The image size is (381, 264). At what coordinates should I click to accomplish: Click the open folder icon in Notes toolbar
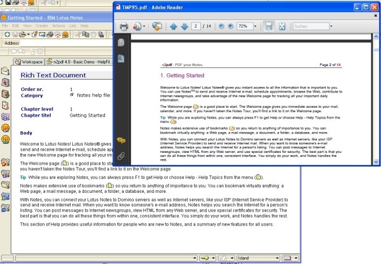(23, 35)
